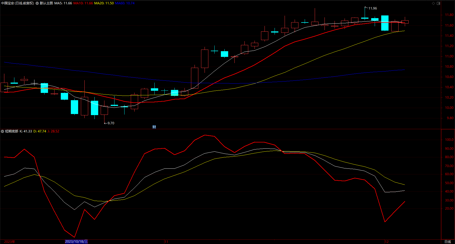Click the 12 month marker on time axis
455x244 pixels.
(387, 242)
